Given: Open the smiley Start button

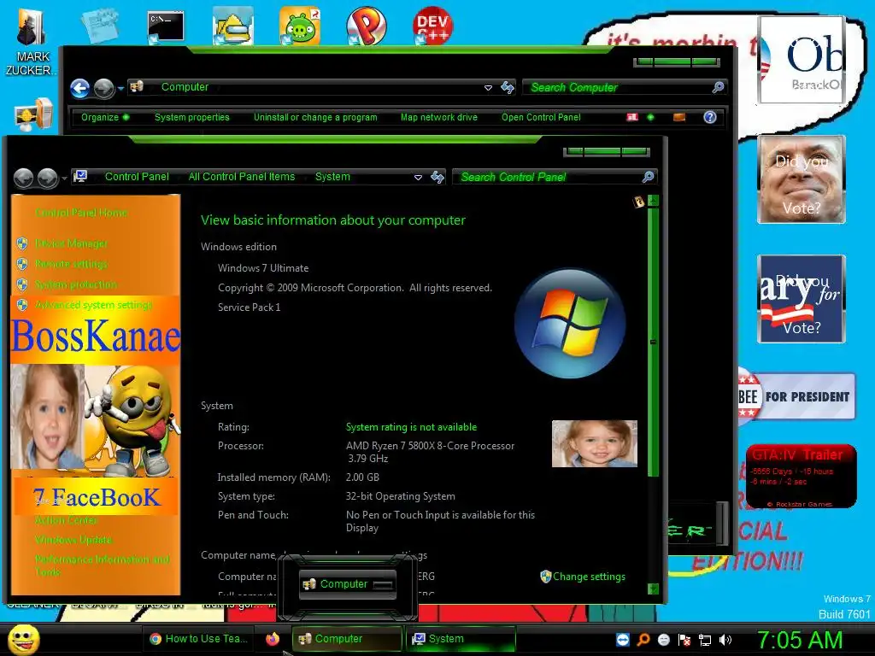Looking at the screenshot, I should point(24,639).
